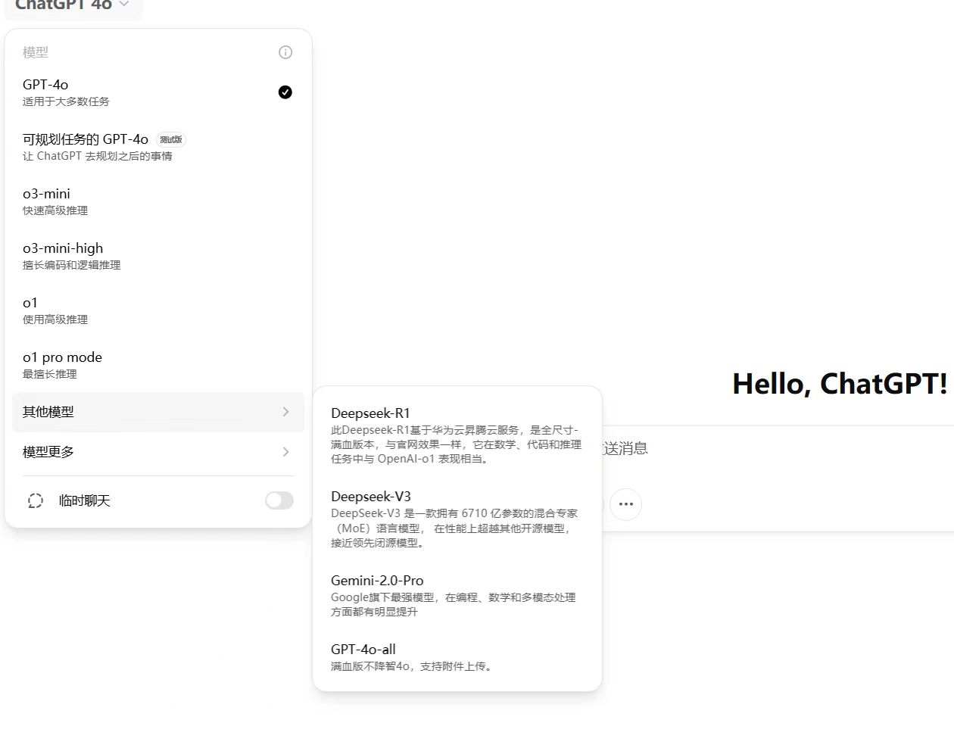Click the Hello, ChatGPT! heading
Viewport: 954px width, 748px height.
pos(840,384)
